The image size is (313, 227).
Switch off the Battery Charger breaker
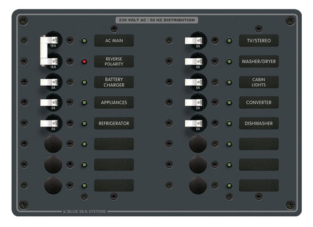click(x=49, y=82)
